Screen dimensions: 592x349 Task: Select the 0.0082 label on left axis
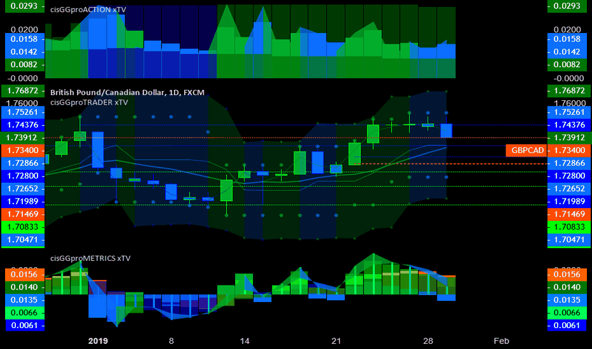point(25,65)
